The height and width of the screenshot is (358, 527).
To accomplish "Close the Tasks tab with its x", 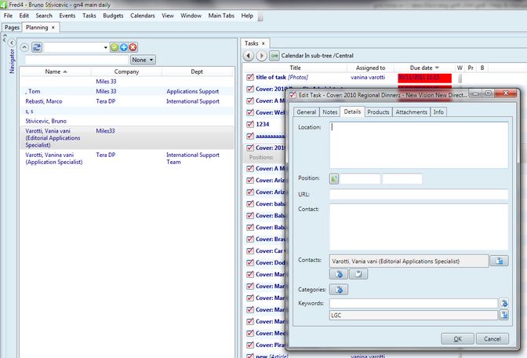I will (263, 43).
